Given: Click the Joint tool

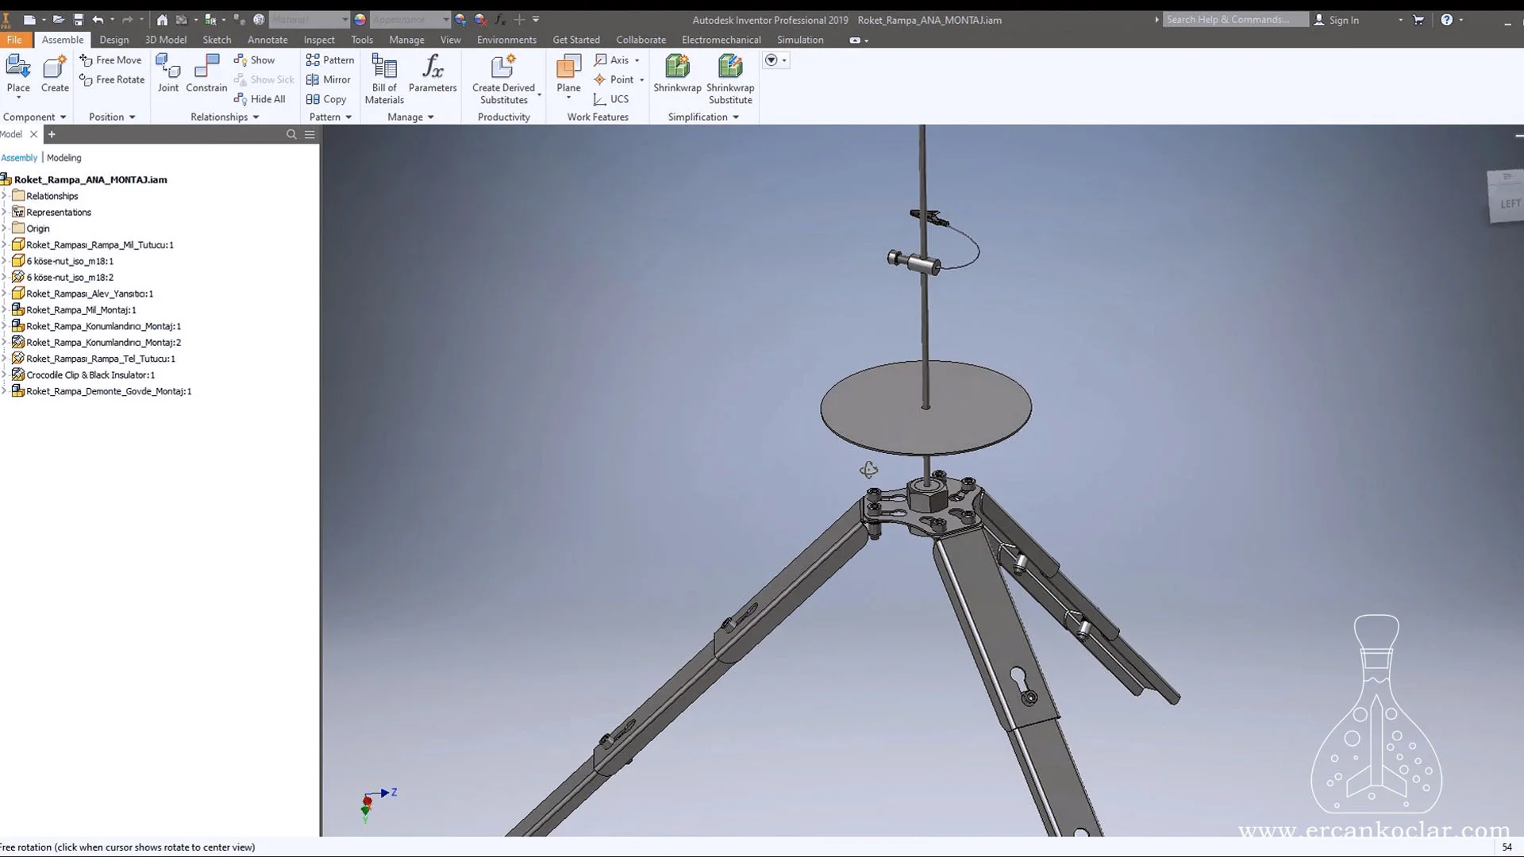Looking at the screenshot, I should [x=168, y=74].
